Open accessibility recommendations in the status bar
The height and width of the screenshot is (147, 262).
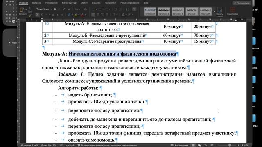[x=107, y=145]
